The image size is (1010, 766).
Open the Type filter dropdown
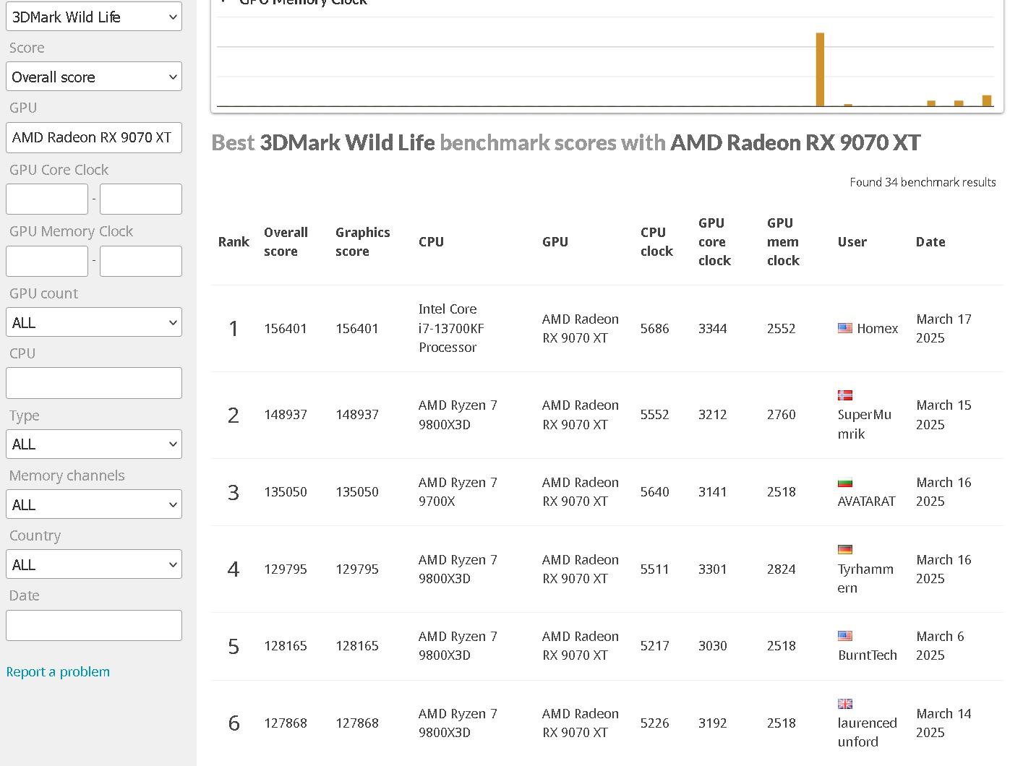point(94,444)
